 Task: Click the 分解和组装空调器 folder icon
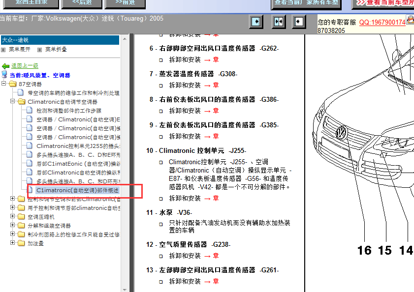(x=21, y=226)
